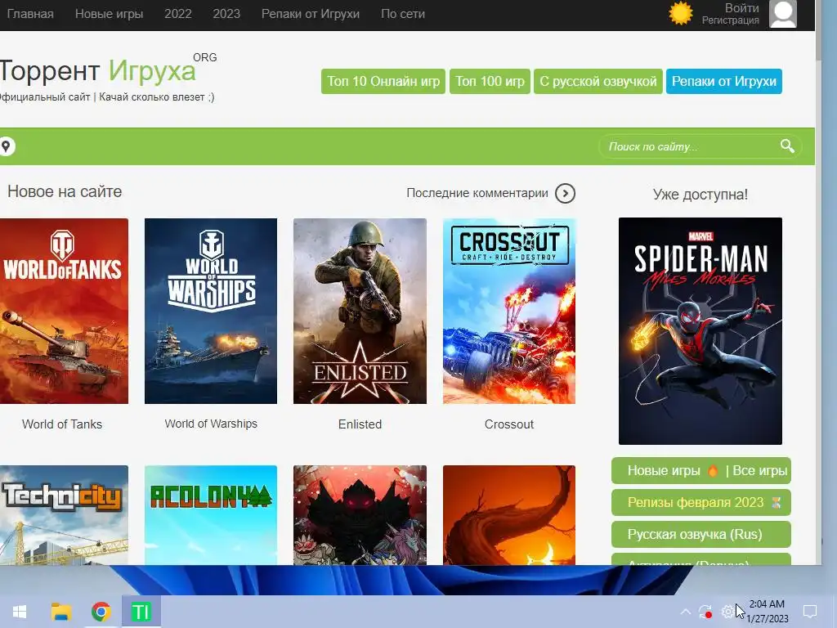Open the Acolony game cover
Viewport: 837px width, 628px height.
click(211, 515)
